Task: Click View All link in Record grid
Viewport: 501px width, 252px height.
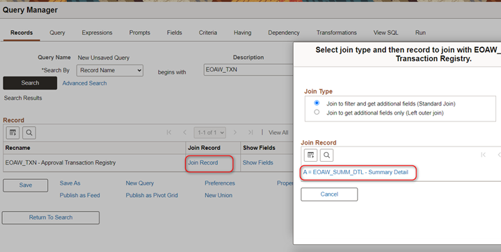Action: pos(278,133)
